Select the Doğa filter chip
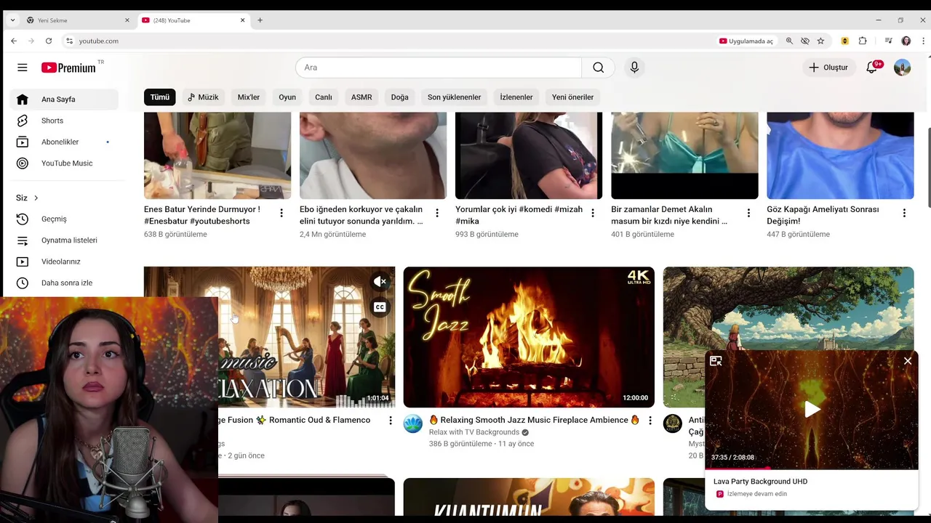This screenshot has height=523, width=931. click(400, 97)
